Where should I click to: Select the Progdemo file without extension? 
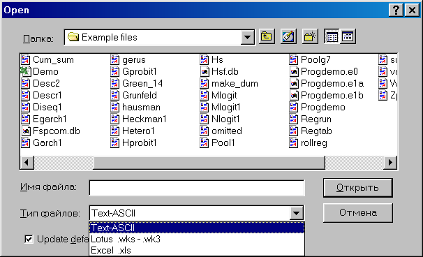point(323,107)
